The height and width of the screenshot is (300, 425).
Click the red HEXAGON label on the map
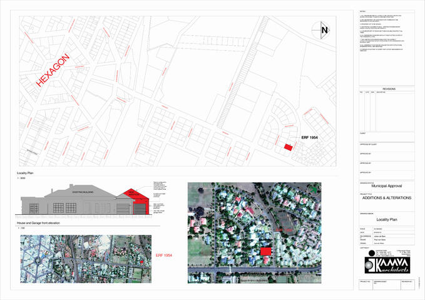tap(54, 78)
